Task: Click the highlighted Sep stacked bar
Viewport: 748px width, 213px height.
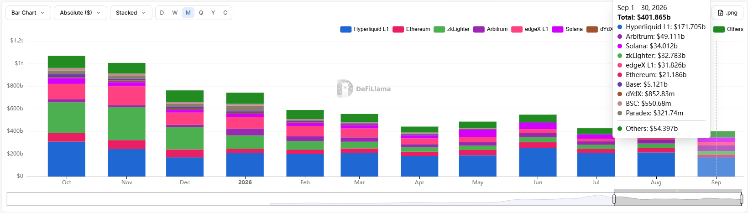Action: tap(716, 154)
